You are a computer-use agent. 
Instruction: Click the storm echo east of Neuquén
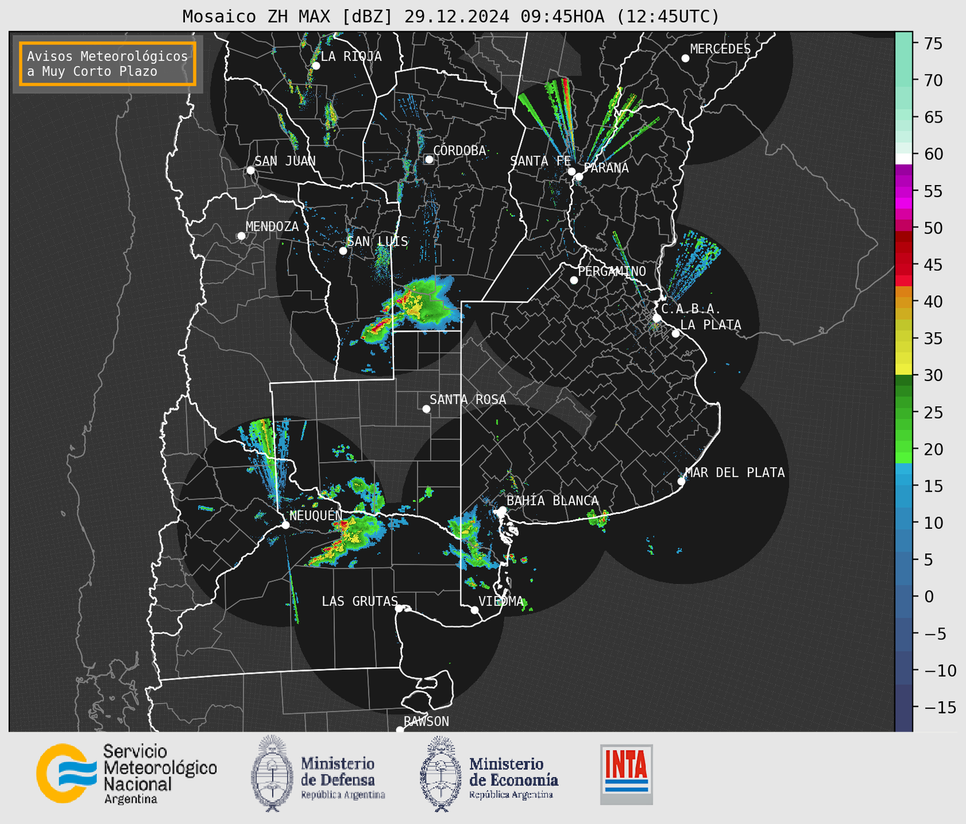pyautogui.click(x=345, y=542)
